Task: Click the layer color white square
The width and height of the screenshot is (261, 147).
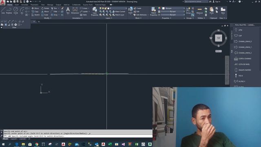Action: click(x=108, y=8)
